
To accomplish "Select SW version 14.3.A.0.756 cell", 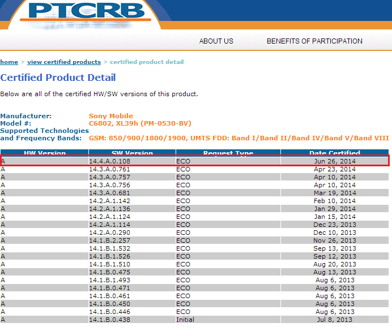I will (x=132, y=185).
